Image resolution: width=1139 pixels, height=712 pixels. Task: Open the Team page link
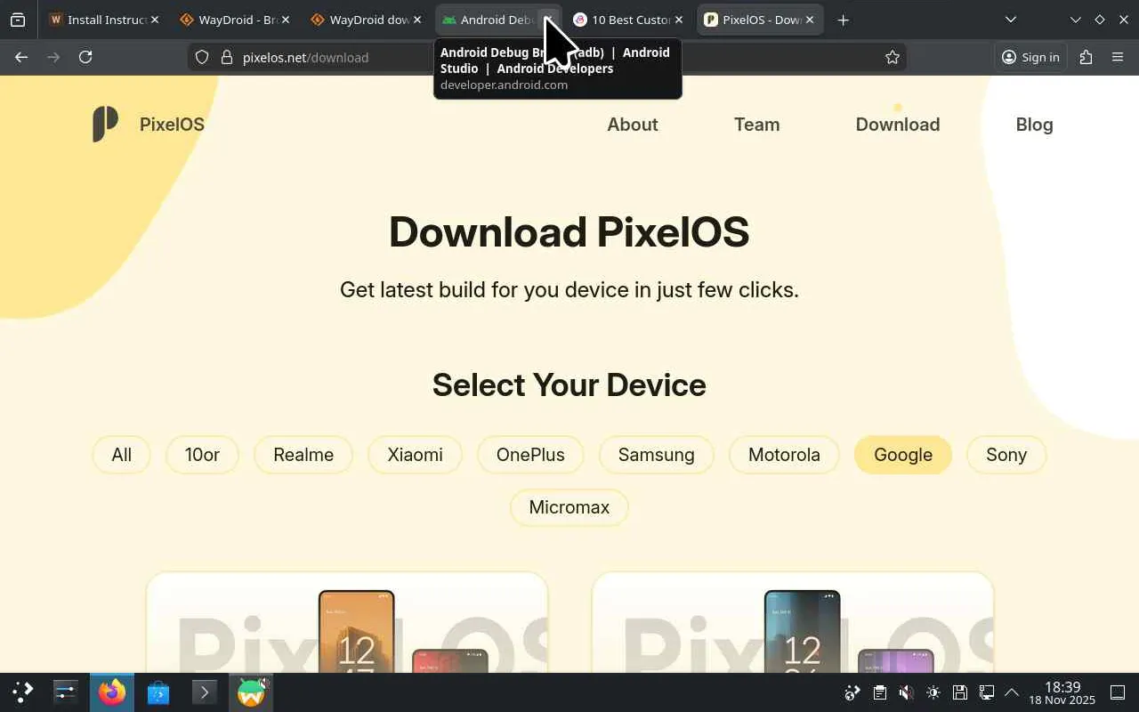pyautogui.click(x=757, y=125)
